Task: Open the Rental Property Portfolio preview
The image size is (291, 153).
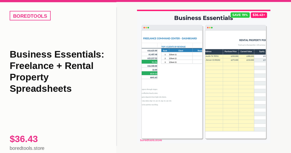Action: pos(236,82)
